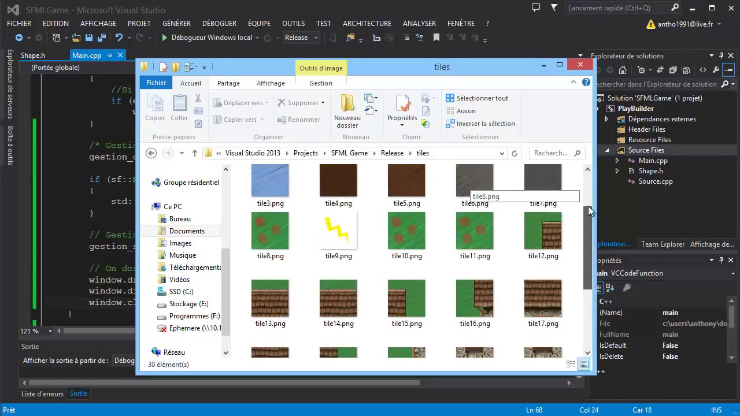Image resolution: width=740 pixels, height=416 pixels.
Task: Refresh the tiles folder view
Action: click(x=515, y=153)
